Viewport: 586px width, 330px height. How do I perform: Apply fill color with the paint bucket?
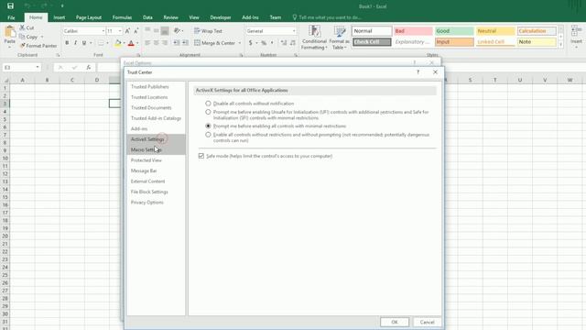118,43
